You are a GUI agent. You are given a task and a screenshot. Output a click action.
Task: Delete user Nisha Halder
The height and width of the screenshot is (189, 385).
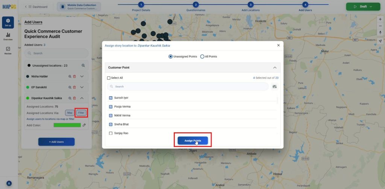click(74, 76)
